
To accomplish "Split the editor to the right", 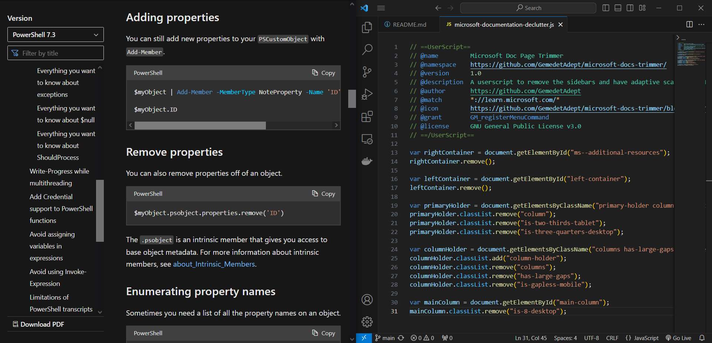I will tap(689, 24).
